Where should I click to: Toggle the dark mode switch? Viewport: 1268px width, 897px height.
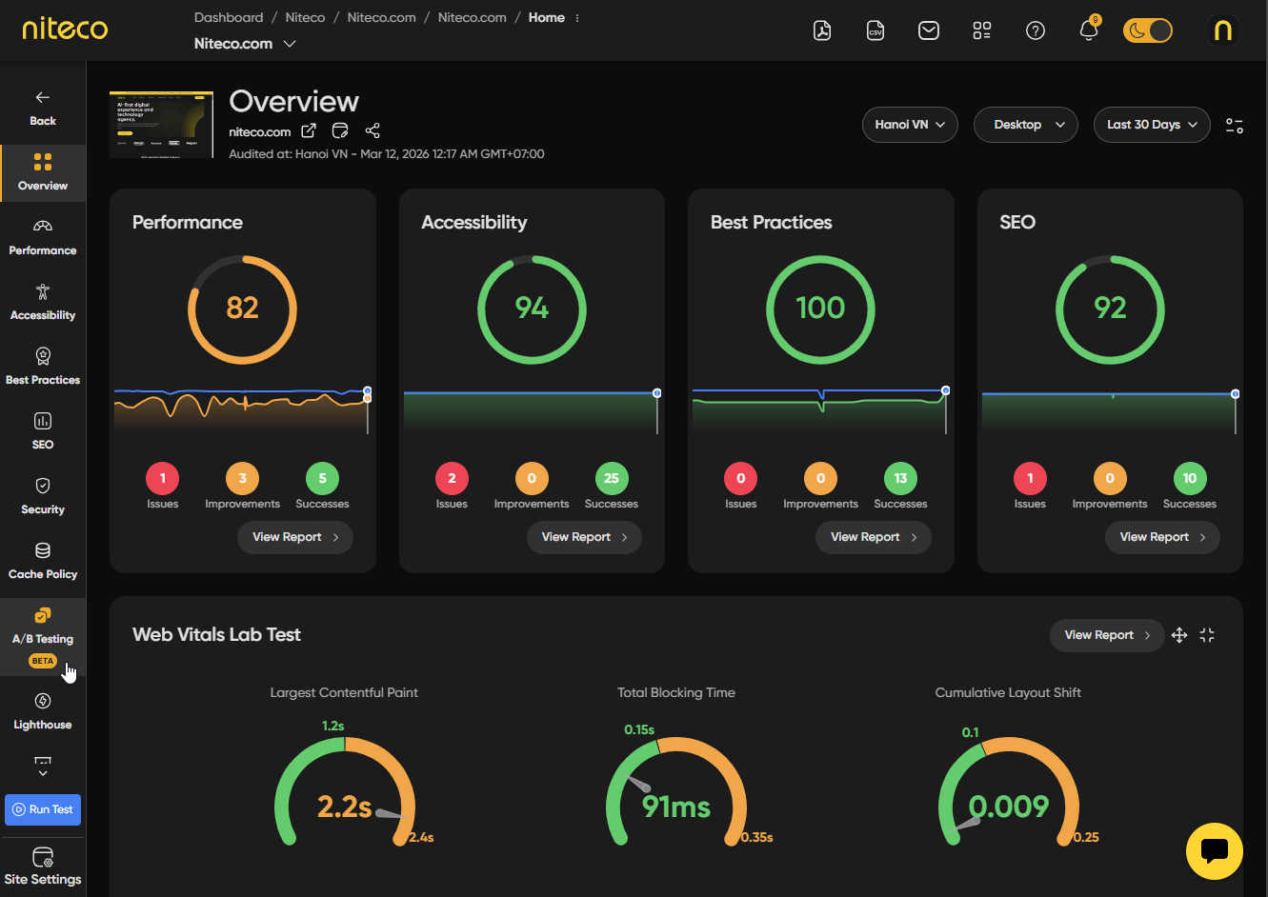coord(1148,30)
